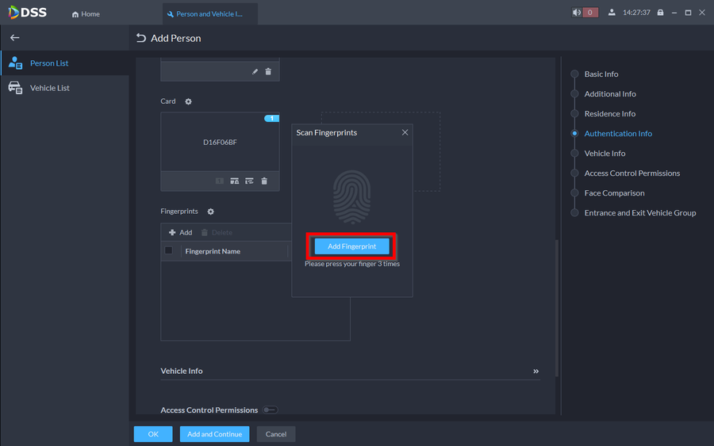Jump to Face Comparison step

pos(614,193)
